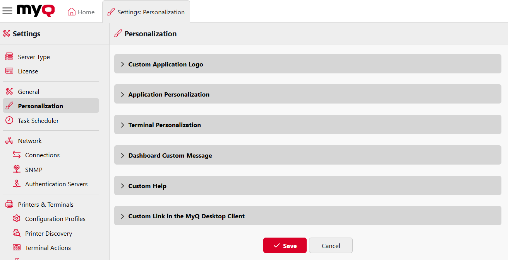
Task: Select the Settings: Personalization tab
Action: coord(146,12)
